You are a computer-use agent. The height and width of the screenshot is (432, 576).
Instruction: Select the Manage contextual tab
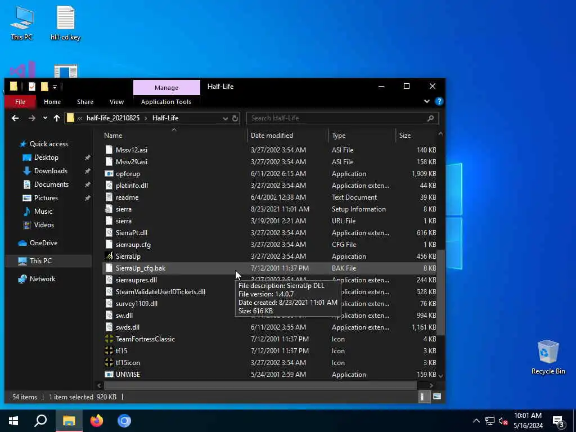pos(166,87)
